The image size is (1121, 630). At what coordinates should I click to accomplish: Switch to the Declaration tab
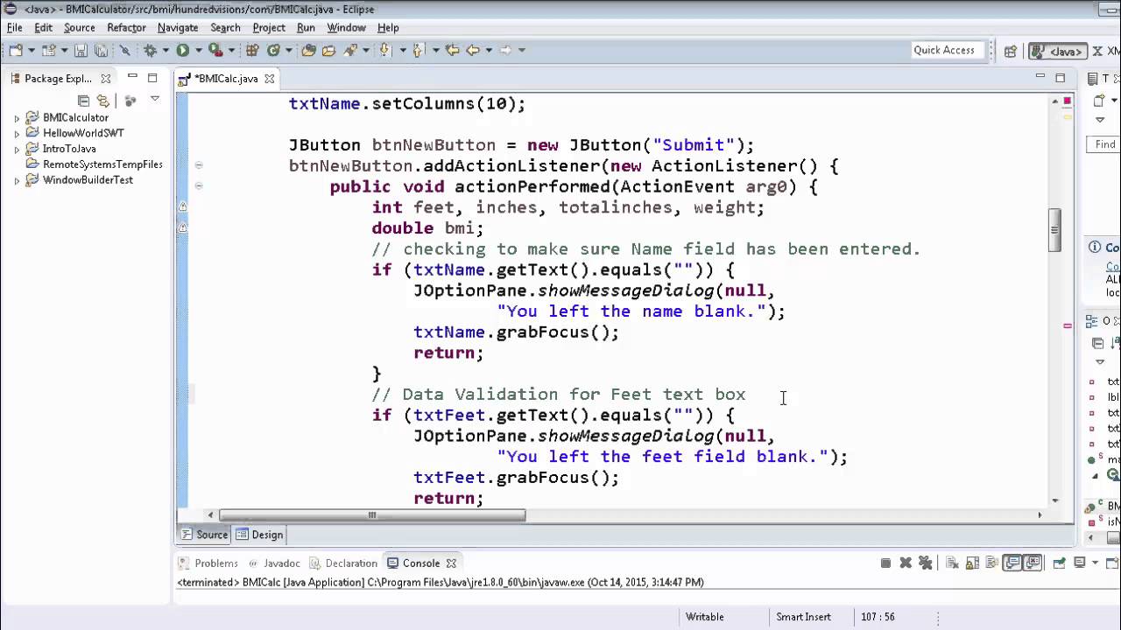342,563
